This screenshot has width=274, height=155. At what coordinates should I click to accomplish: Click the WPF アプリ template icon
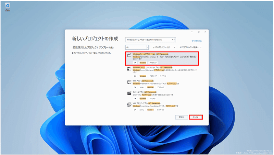coord(129,82)
